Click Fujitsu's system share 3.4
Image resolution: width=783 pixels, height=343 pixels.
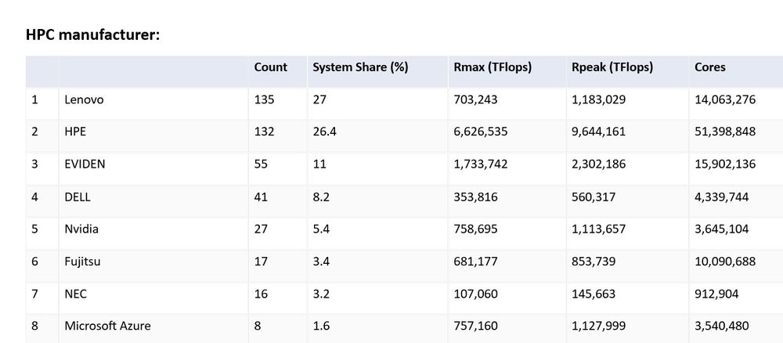[321, 262]
